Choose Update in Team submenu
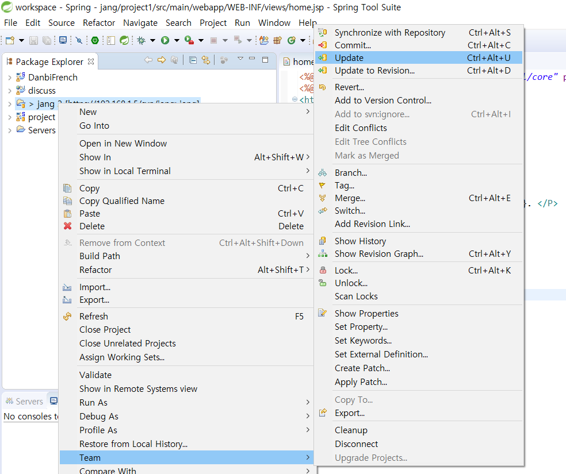The width and height of the screenshot is (566, 474). click(419, 57)
